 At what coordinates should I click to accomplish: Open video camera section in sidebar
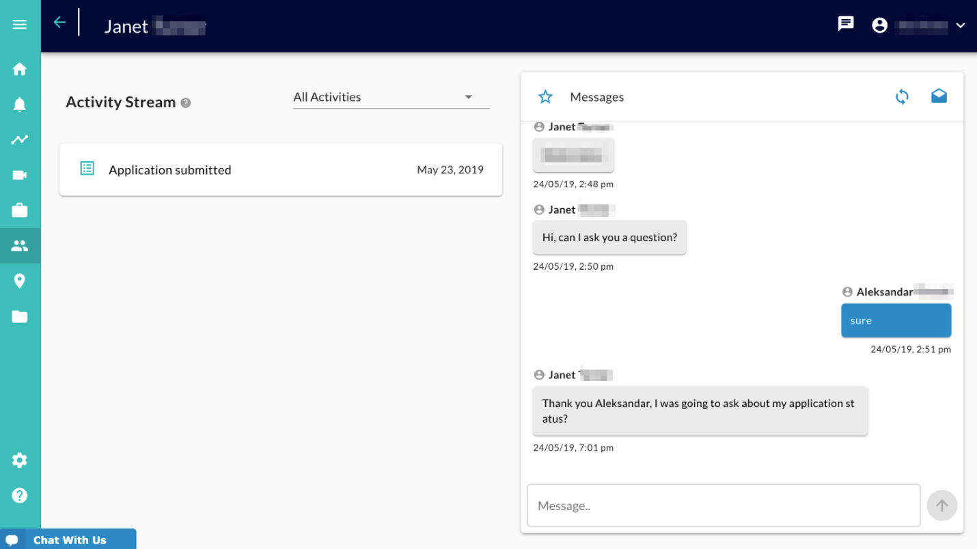[20, 175]
